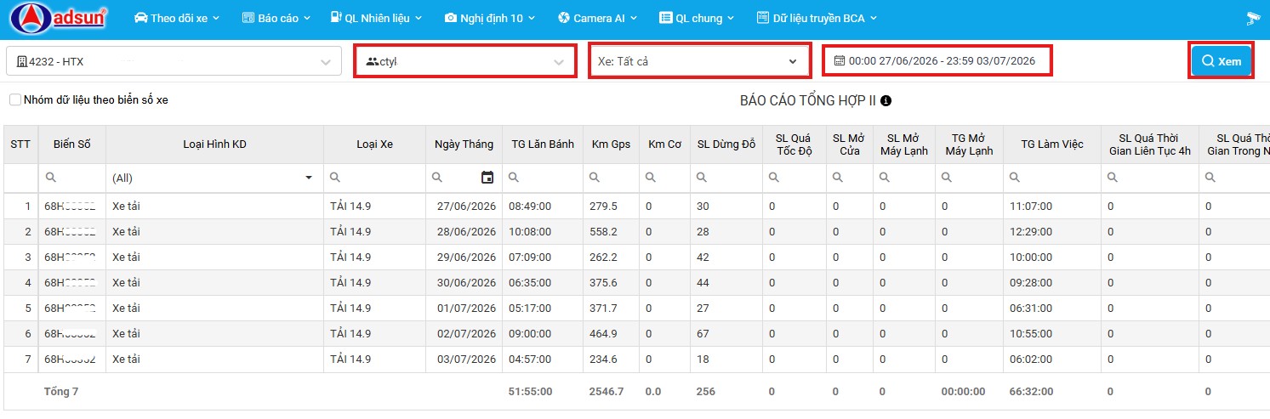Image resolution: width=1270 pixels, height=419 pixels.
Task: Click Tổng 7 summary label
Action: [x=61, y=392]
